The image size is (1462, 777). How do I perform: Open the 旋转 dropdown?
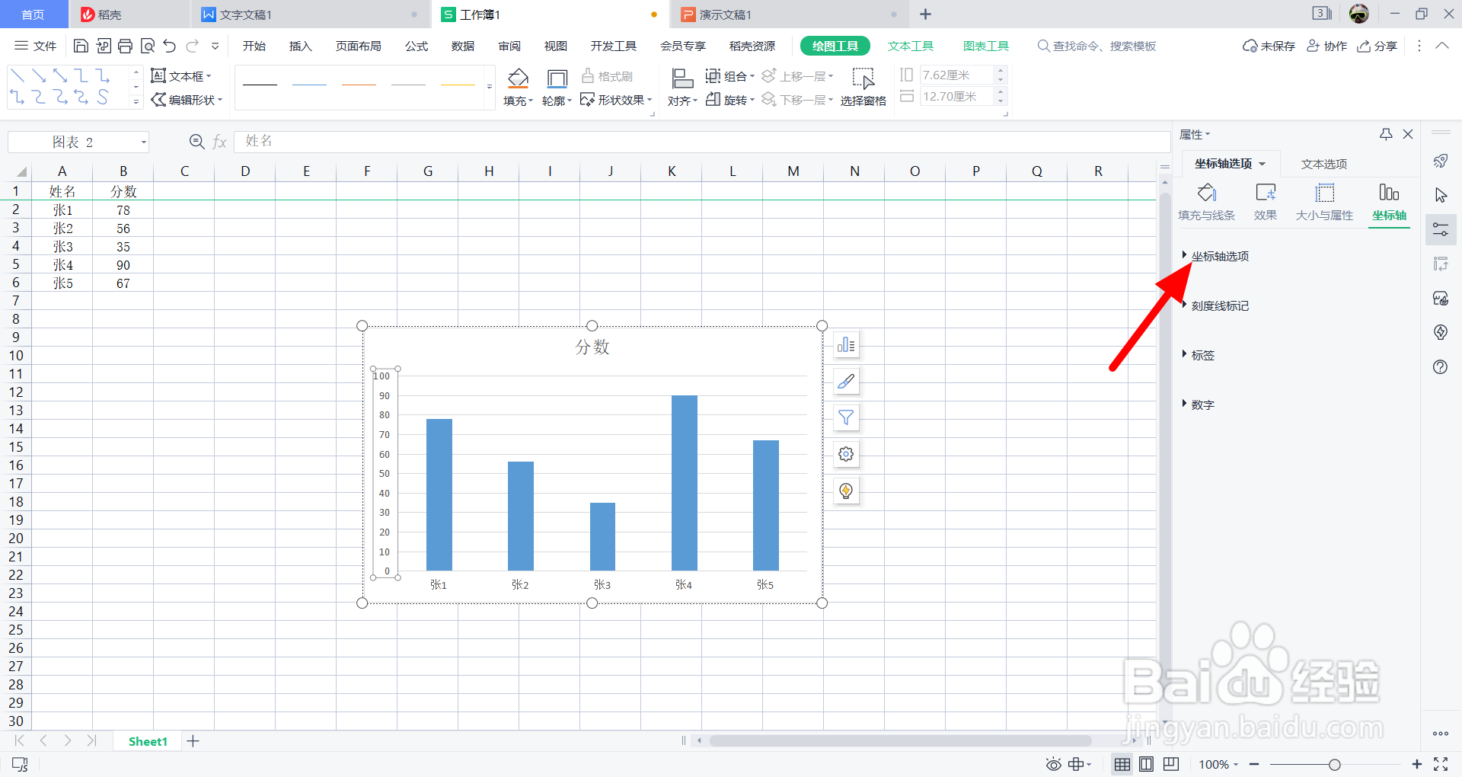(x=729, y=100)
